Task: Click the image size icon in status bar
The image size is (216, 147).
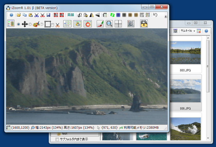Action: pyautogui.click(x=8, y=127)
